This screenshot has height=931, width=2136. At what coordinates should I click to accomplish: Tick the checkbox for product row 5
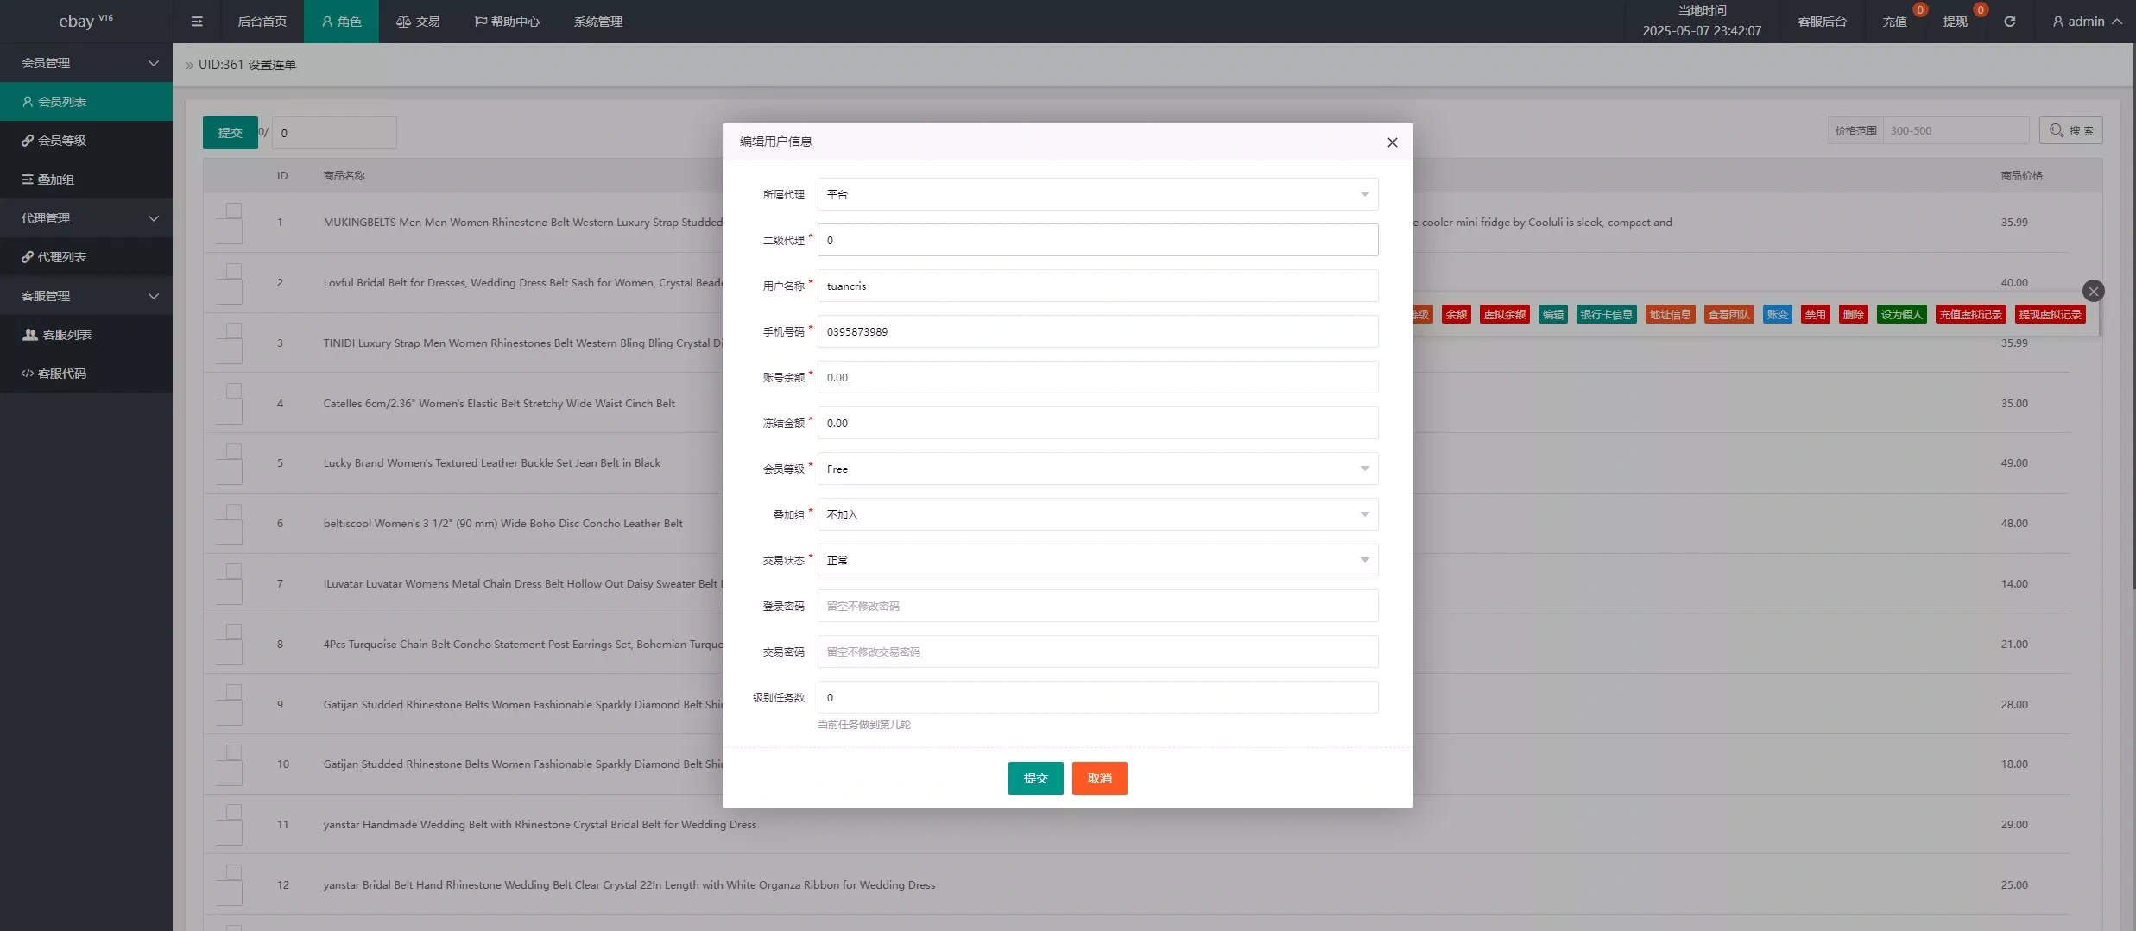230,463
